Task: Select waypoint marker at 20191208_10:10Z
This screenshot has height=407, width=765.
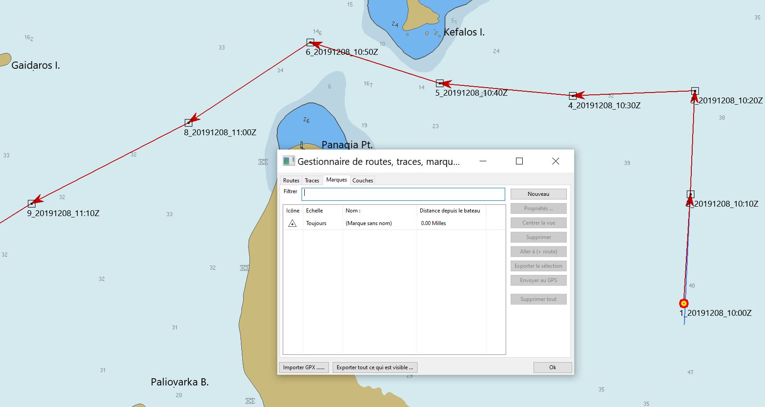Action: tap(690, 194)
